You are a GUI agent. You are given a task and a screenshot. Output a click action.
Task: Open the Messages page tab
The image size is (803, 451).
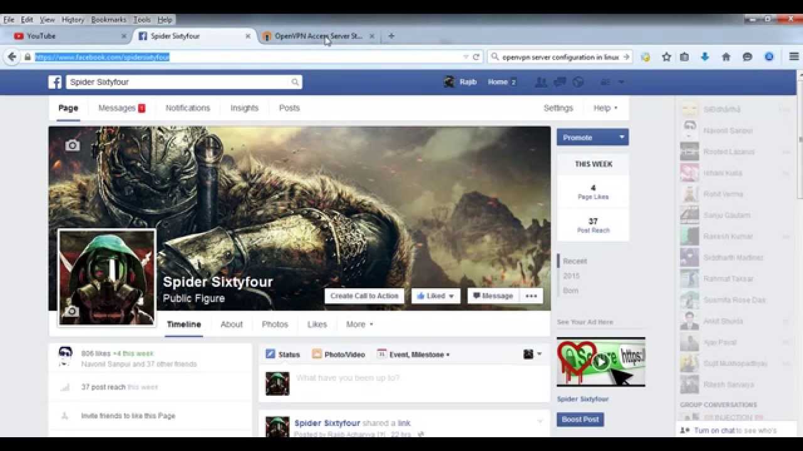pyautogui.click(x=122, y=108)
